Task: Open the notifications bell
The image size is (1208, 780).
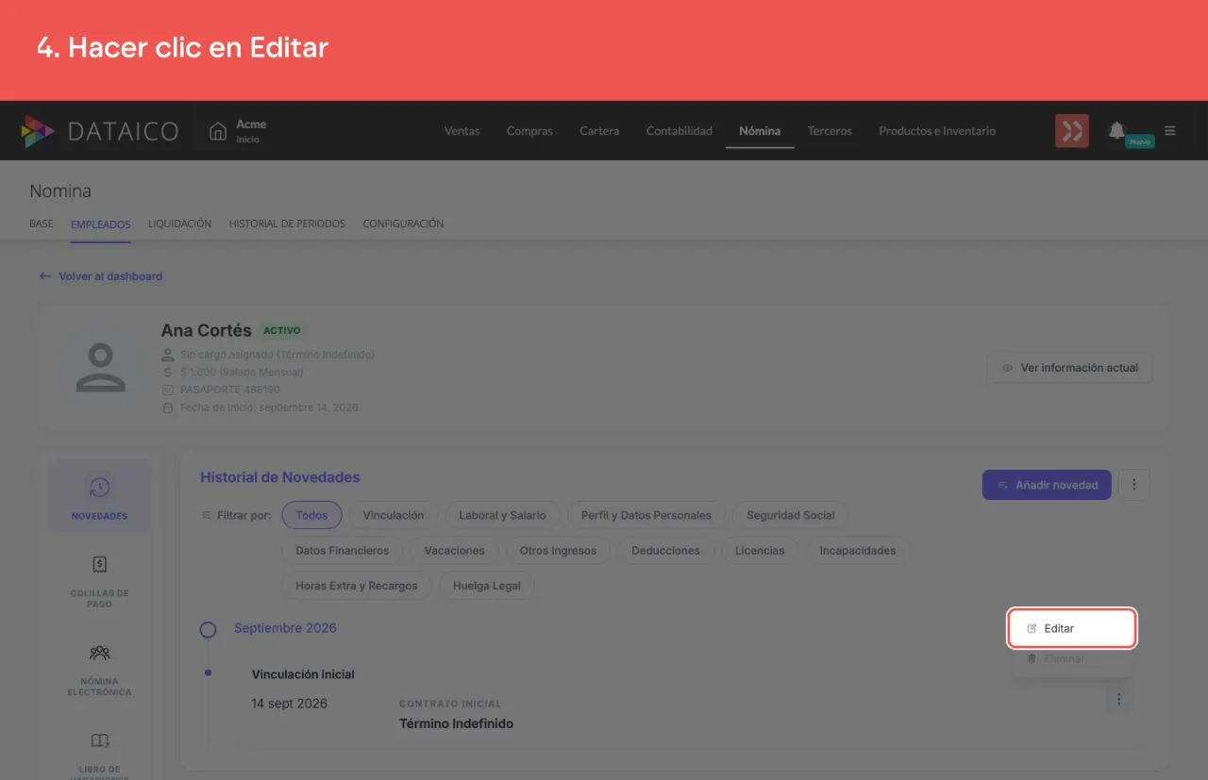Action: (x=1116, y=130)
